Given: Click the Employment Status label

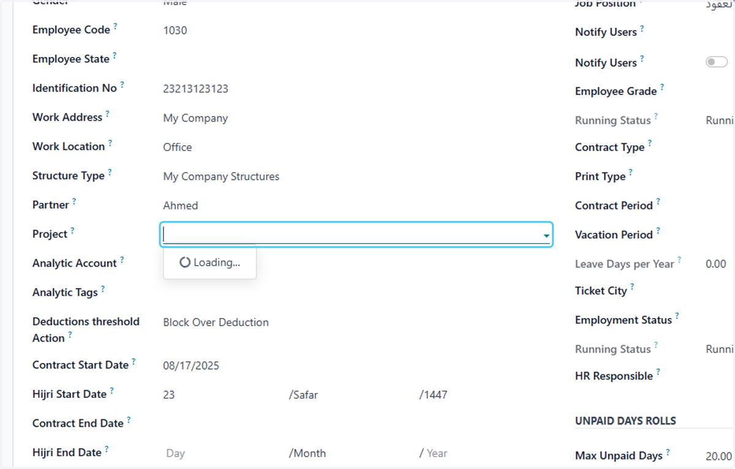Looking at the screenshot, I should click(624, 320).
